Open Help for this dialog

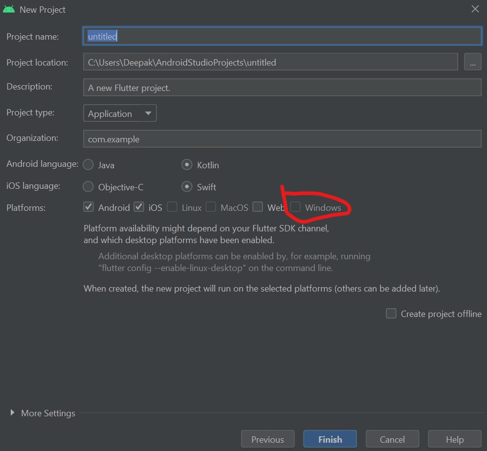pos(455,439)
